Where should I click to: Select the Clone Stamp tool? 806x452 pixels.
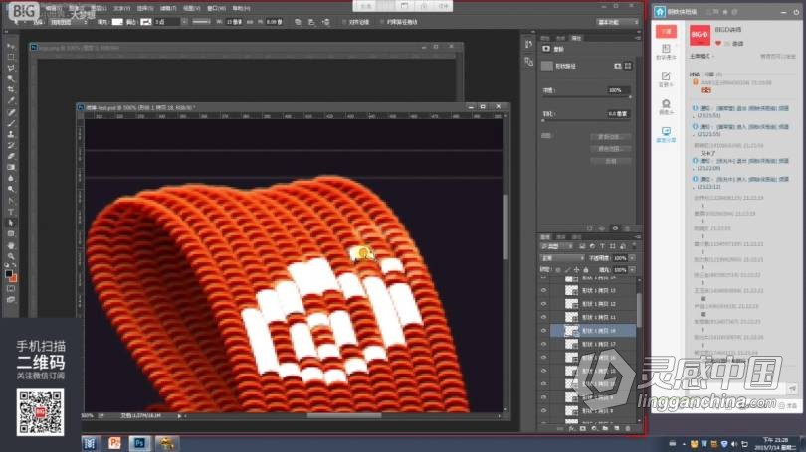(11, 134)
